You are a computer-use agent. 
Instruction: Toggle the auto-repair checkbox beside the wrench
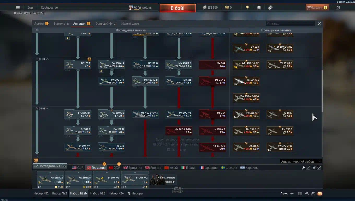click(308, 168)
